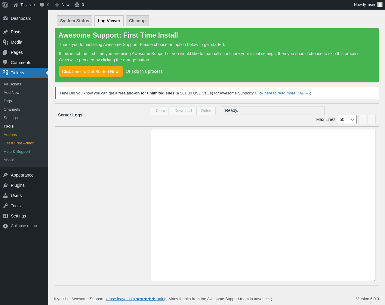The width and height of the screenshot is (385, 305).
Task: Open main Tools via the wrench icon
Action: click(x=5, y=206)
